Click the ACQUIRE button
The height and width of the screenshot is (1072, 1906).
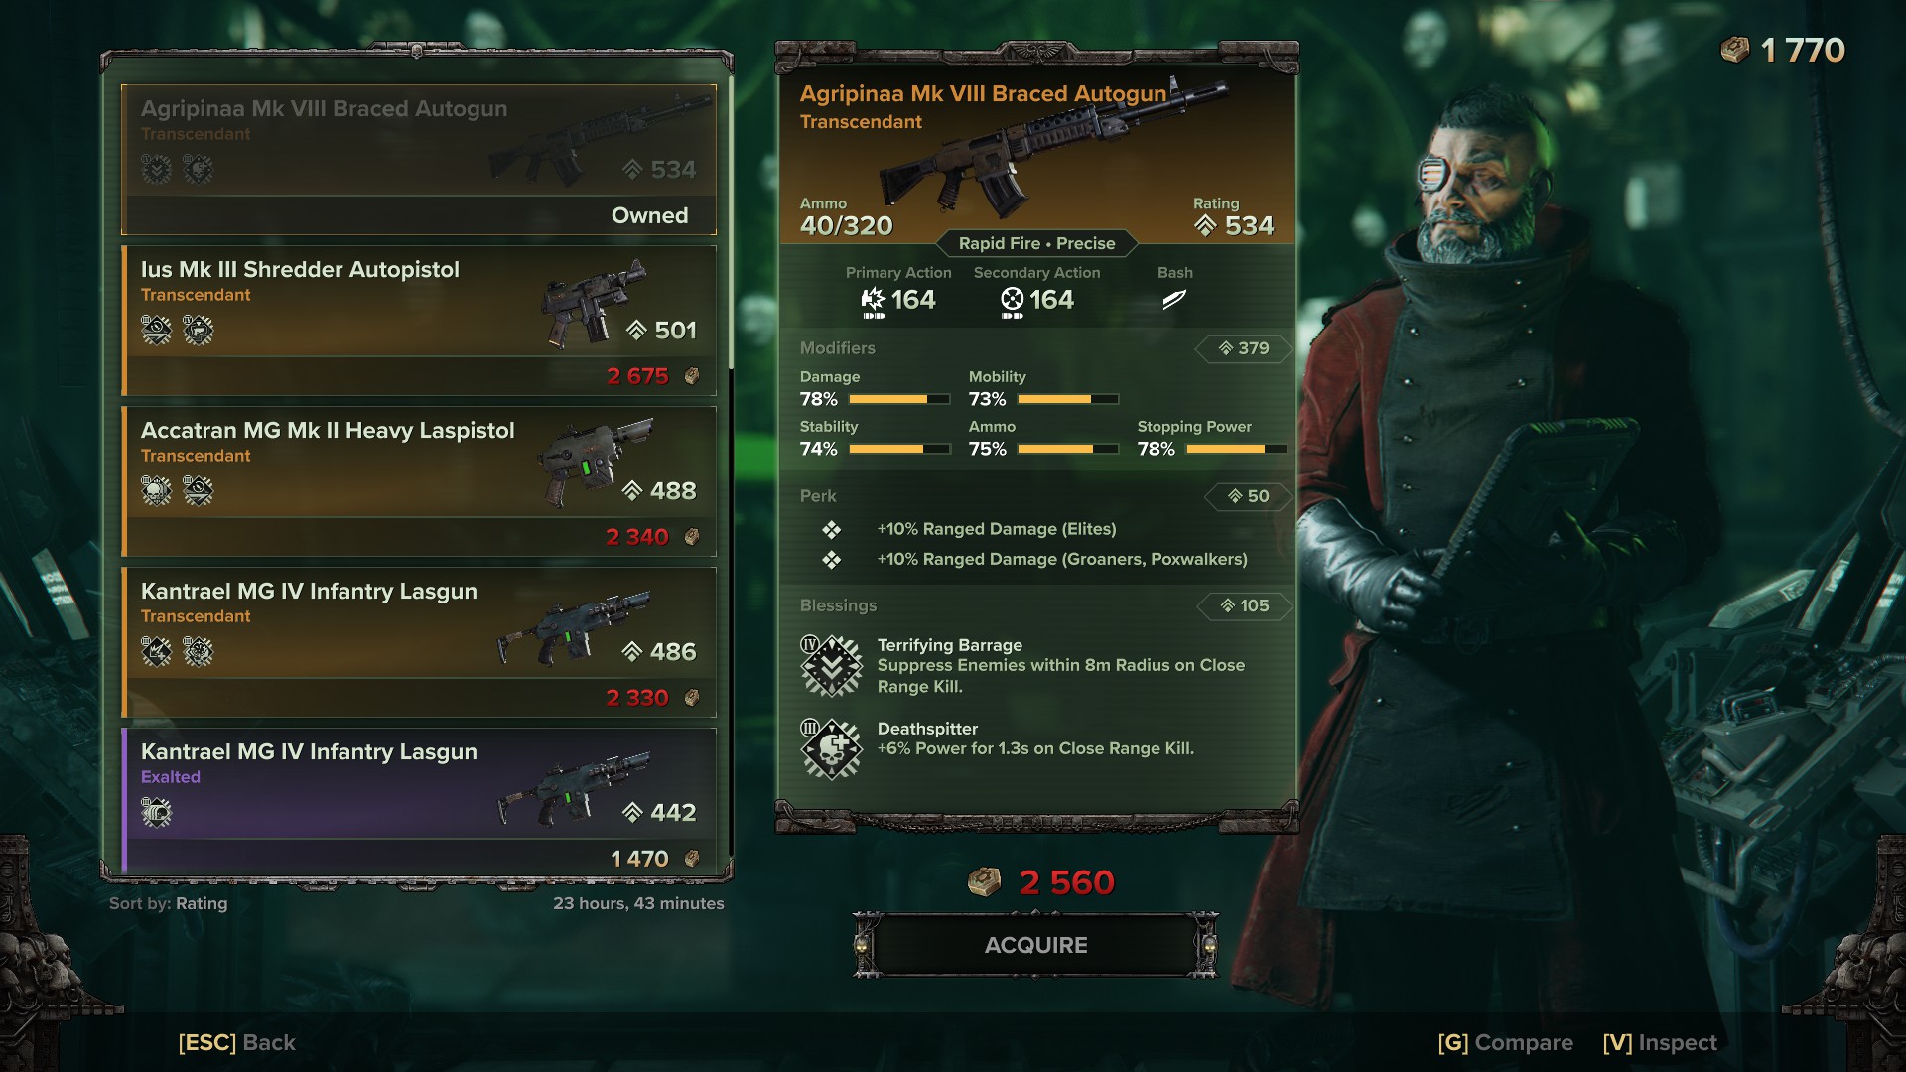click(1035, 945)
